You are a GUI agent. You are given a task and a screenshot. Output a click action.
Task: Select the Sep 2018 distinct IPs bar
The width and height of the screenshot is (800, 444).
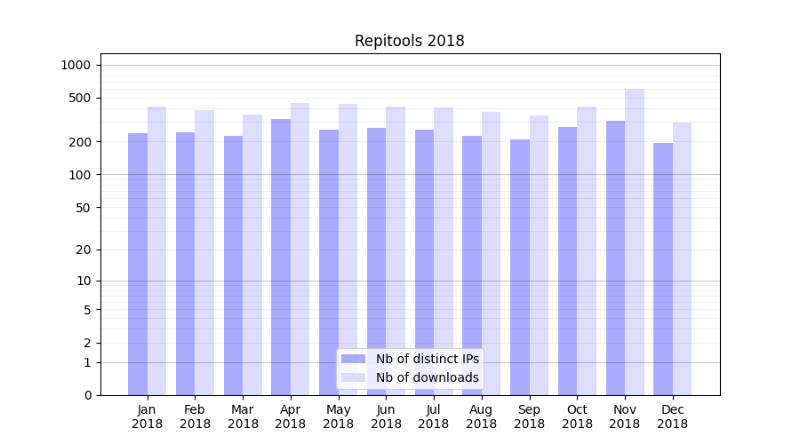[x=520, y=267]
